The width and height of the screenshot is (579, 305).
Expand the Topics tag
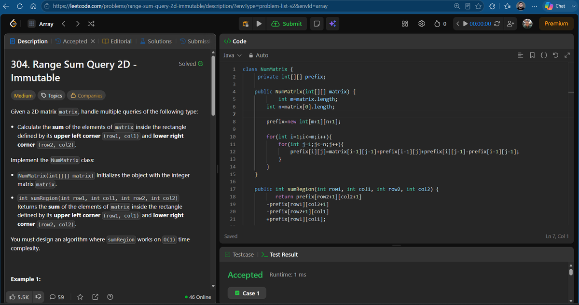click(x=53, y=96)
